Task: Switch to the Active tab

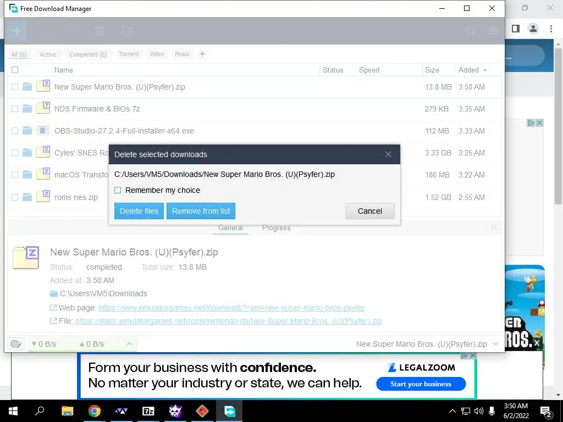Action: 48,54
